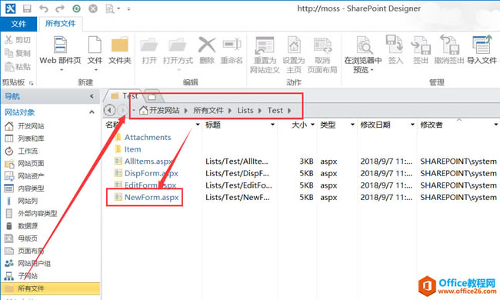Viewport: 500px width, 300px height.
Task: Open the preview in browser quick access icon
Action: (x=110, y=8)
